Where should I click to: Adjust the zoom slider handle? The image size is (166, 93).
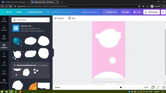121,87
